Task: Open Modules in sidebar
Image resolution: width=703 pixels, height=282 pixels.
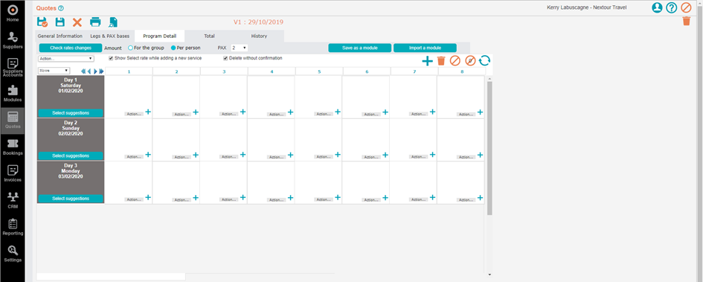Action: point(13,93)
